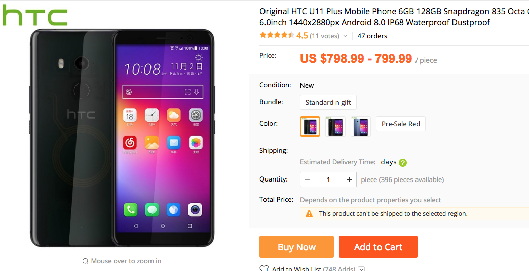Select the Standard n gift bundle
529x271 pixels.
[x=328, y=102]
